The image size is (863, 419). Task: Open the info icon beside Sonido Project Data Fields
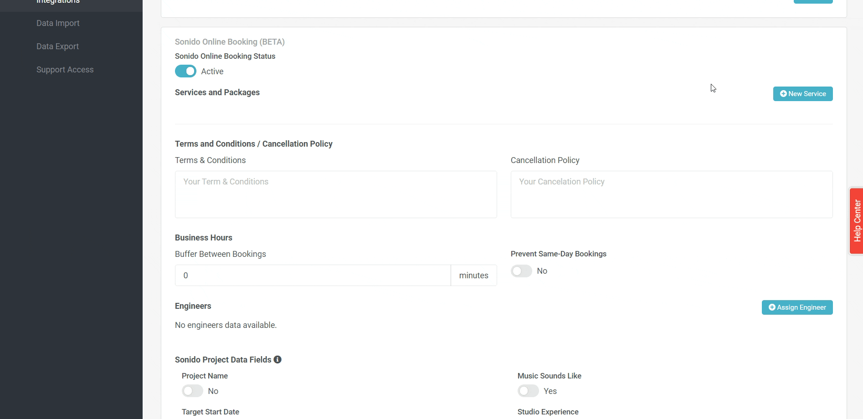click(277, 360)
